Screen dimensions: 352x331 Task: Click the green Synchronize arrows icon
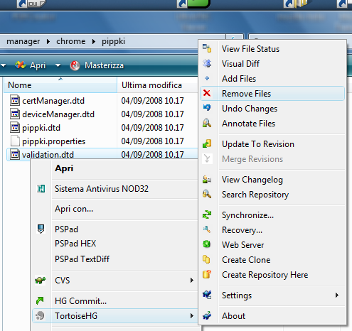coord(207,215)
